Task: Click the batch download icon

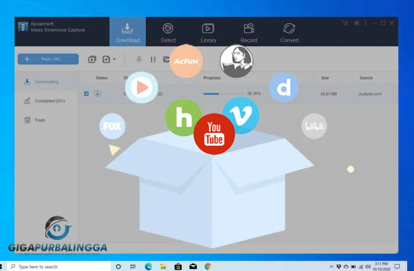Action: [92, 59]
